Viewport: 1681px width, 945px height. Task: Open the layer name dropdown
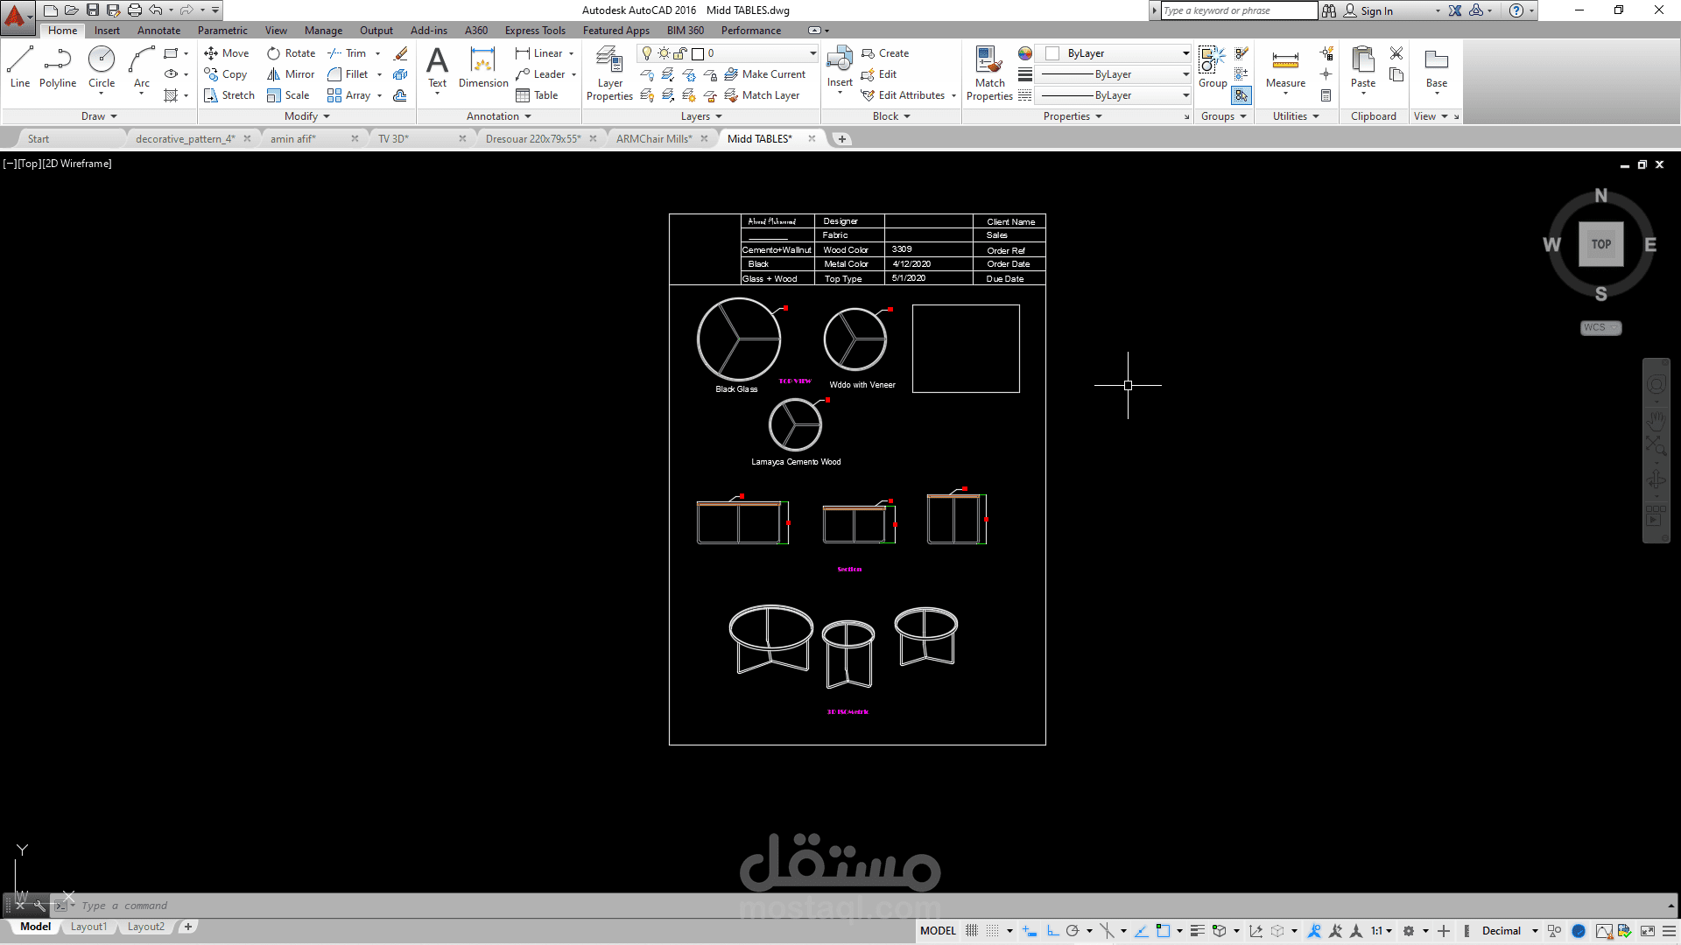coord(812,53)
